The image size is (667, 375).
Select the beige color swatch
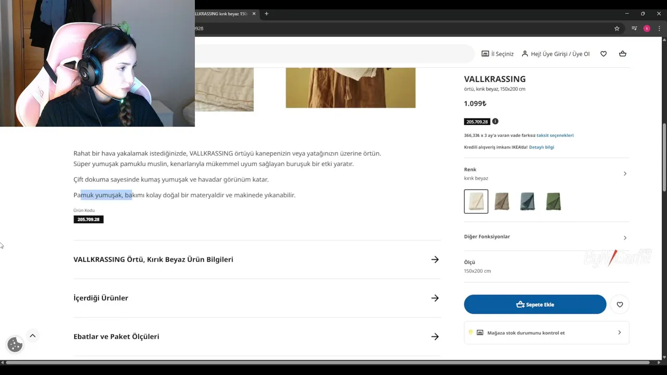point(502,202)
